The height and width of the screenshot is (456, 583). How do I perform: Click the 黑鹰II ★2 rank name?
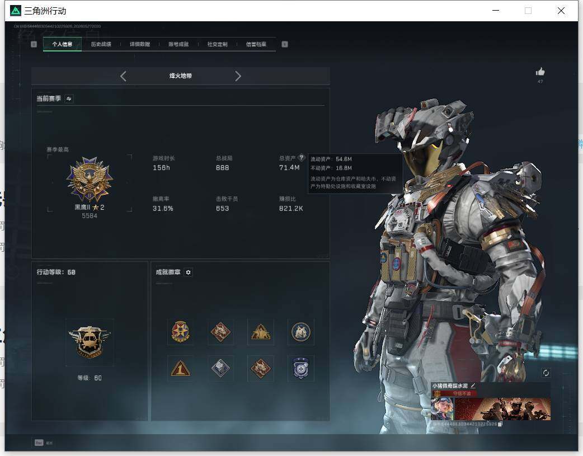pos(90,207)
